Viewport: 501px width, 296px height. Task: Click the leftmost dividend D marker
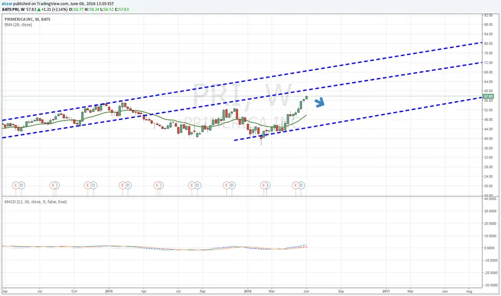[22, 185]
